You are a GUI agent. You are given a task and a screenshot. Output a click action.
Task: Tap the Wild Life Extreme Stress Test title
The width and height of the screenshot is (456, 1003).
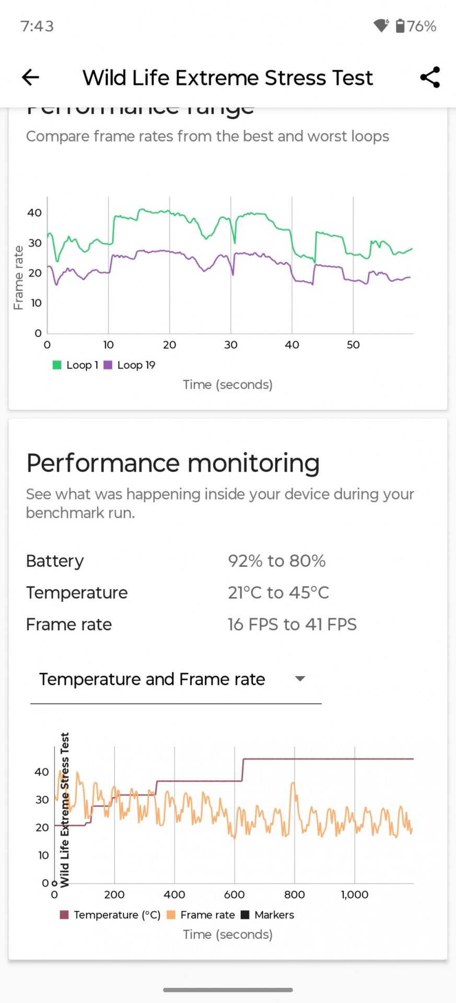228,78
